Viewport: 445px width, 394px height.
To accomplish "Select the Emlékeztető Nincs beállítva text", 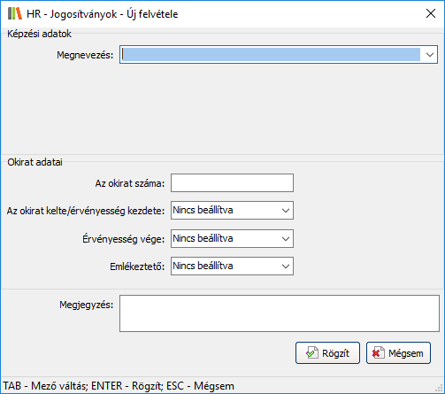I will (203, 267).
